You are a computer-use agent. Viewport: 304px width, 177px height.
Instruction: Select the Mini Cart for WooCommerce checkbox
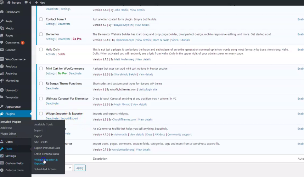click(41, 69)
